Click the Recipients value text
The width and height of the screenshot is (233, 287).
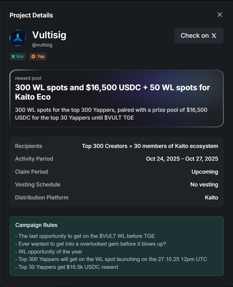coord(150,146)
